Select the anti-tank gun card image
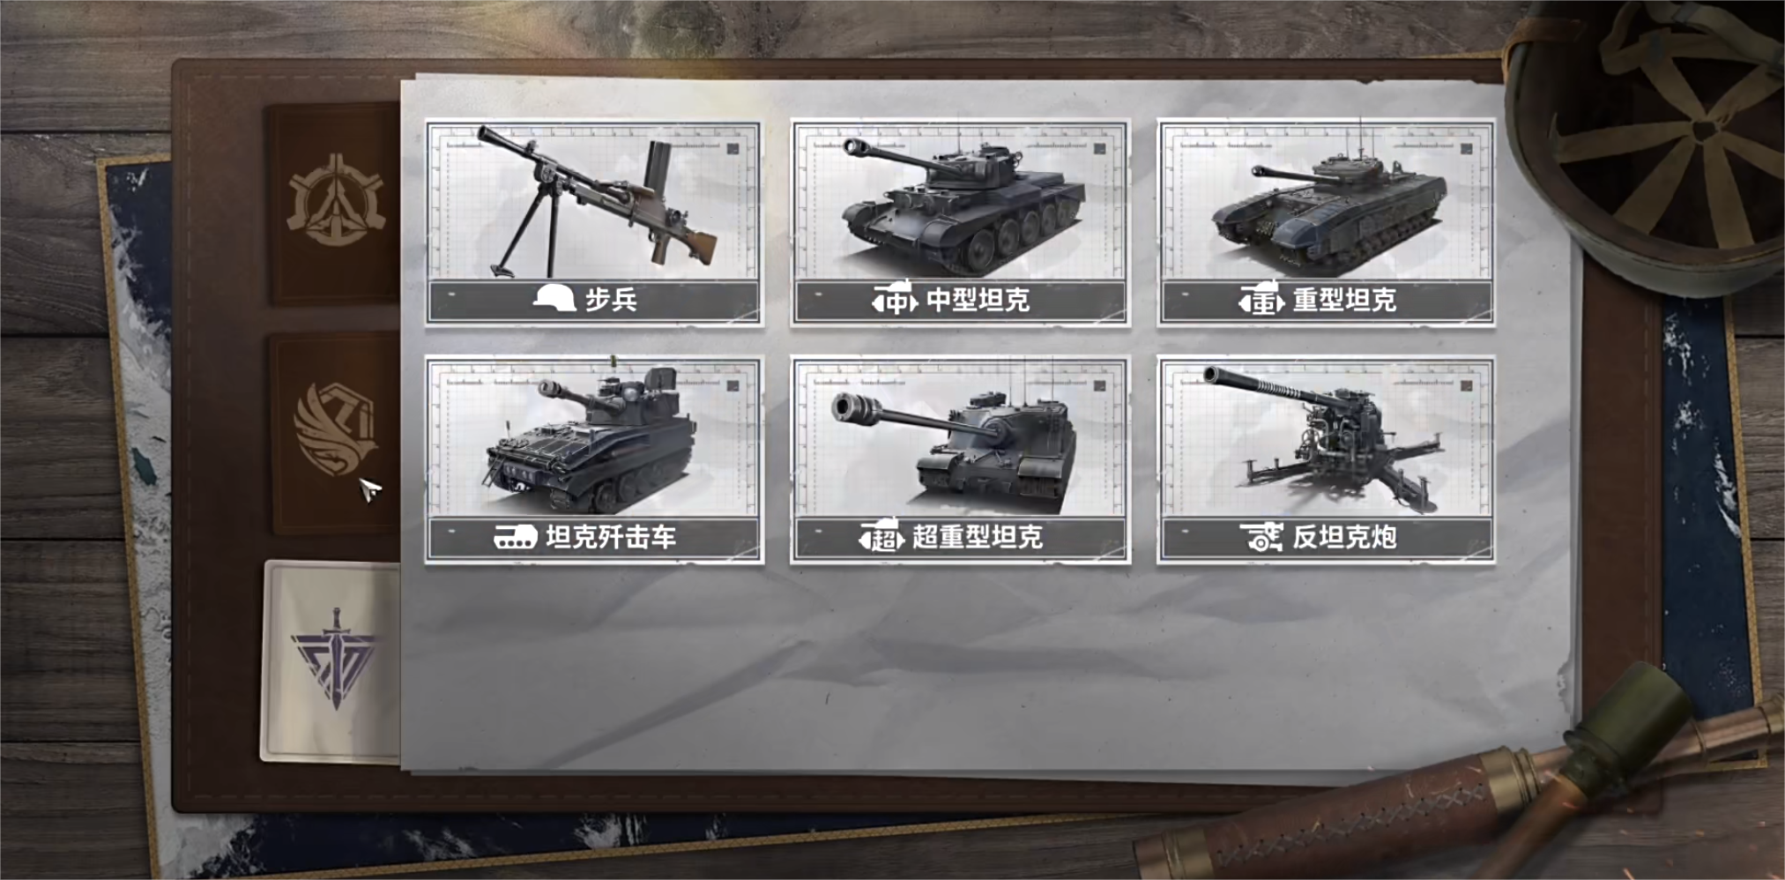Viewport: 1785px width, 880px height. pos(1326,438)
